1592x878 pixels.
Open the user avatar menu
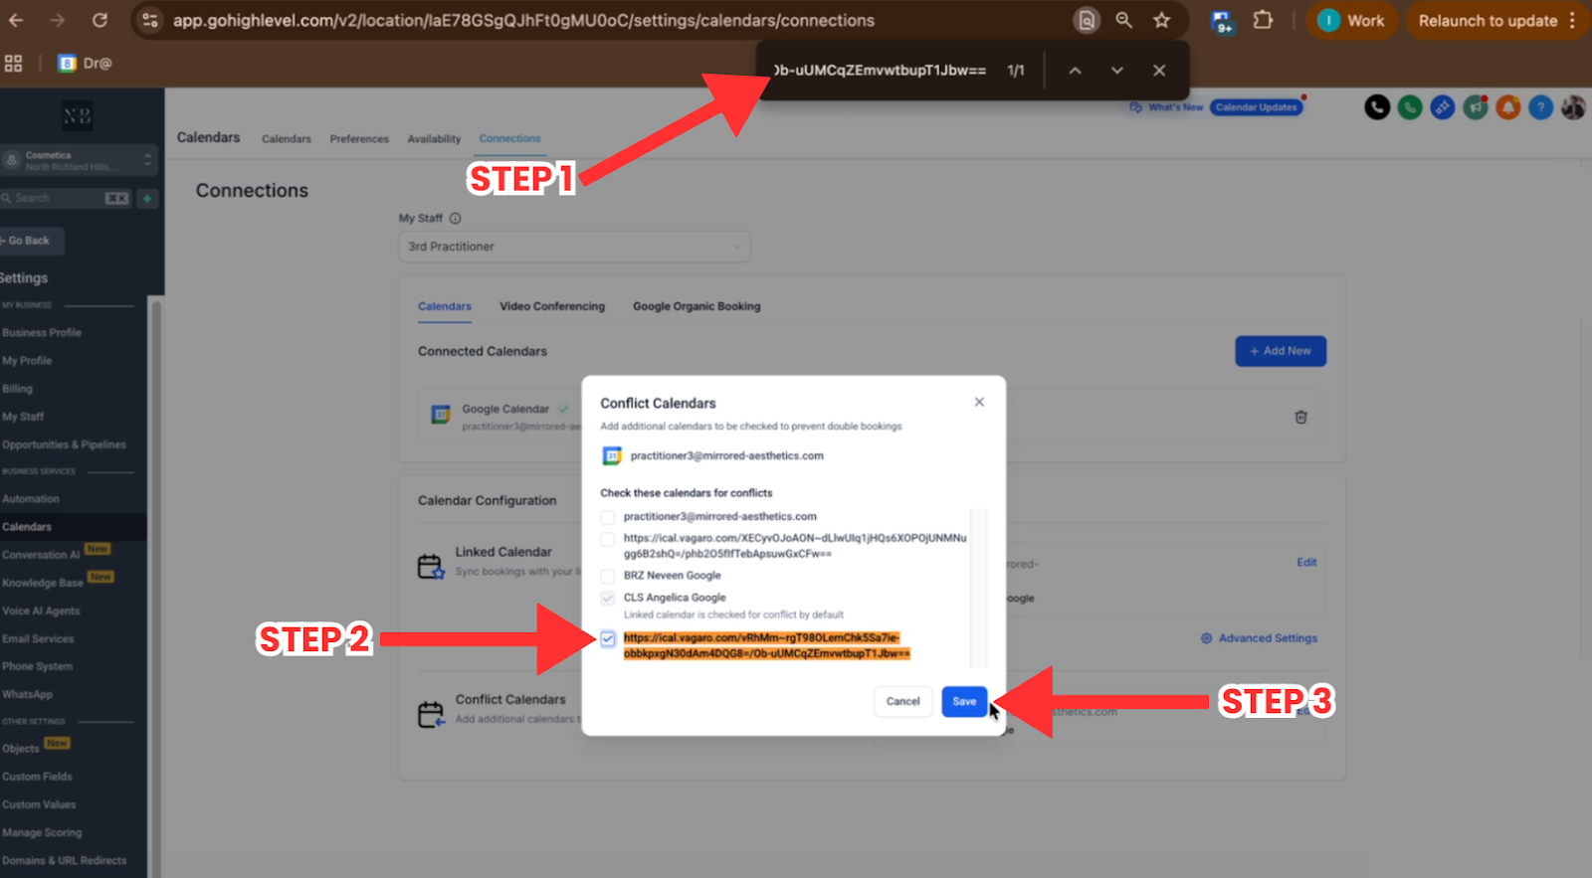tap(1573, 107)
